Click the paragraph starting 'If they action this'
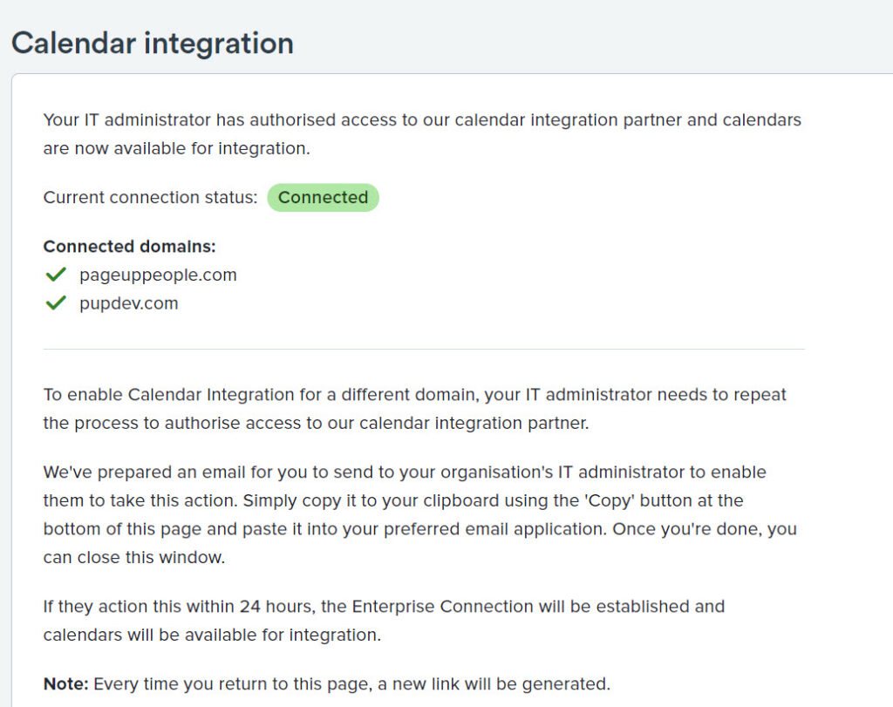 [384, 620]
